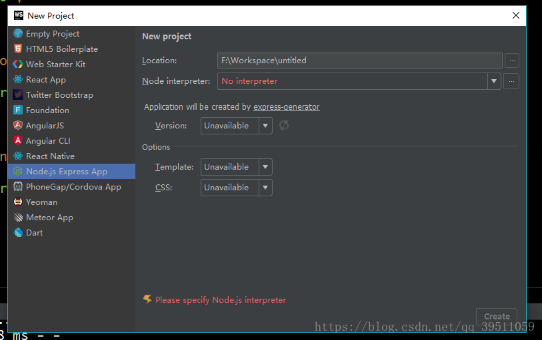
Task: Click the Create button
Action: coord(497,316)
